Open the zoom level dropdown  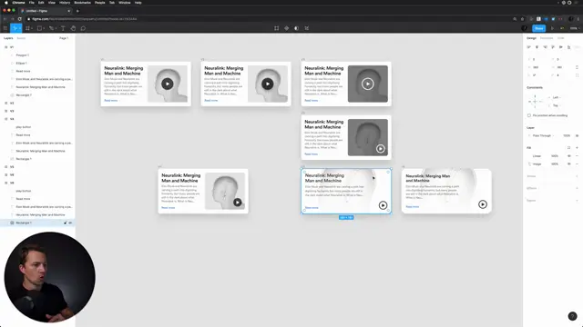(575, 28)
